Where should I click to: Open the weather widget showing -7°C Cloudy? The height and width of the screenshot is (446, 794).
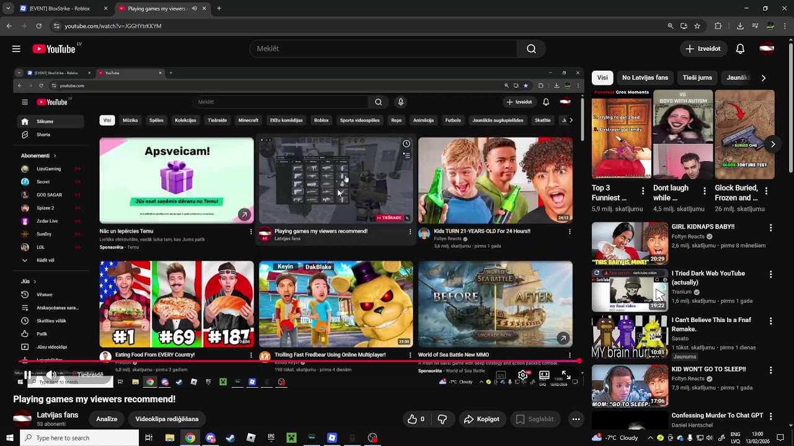coord(615,438)
